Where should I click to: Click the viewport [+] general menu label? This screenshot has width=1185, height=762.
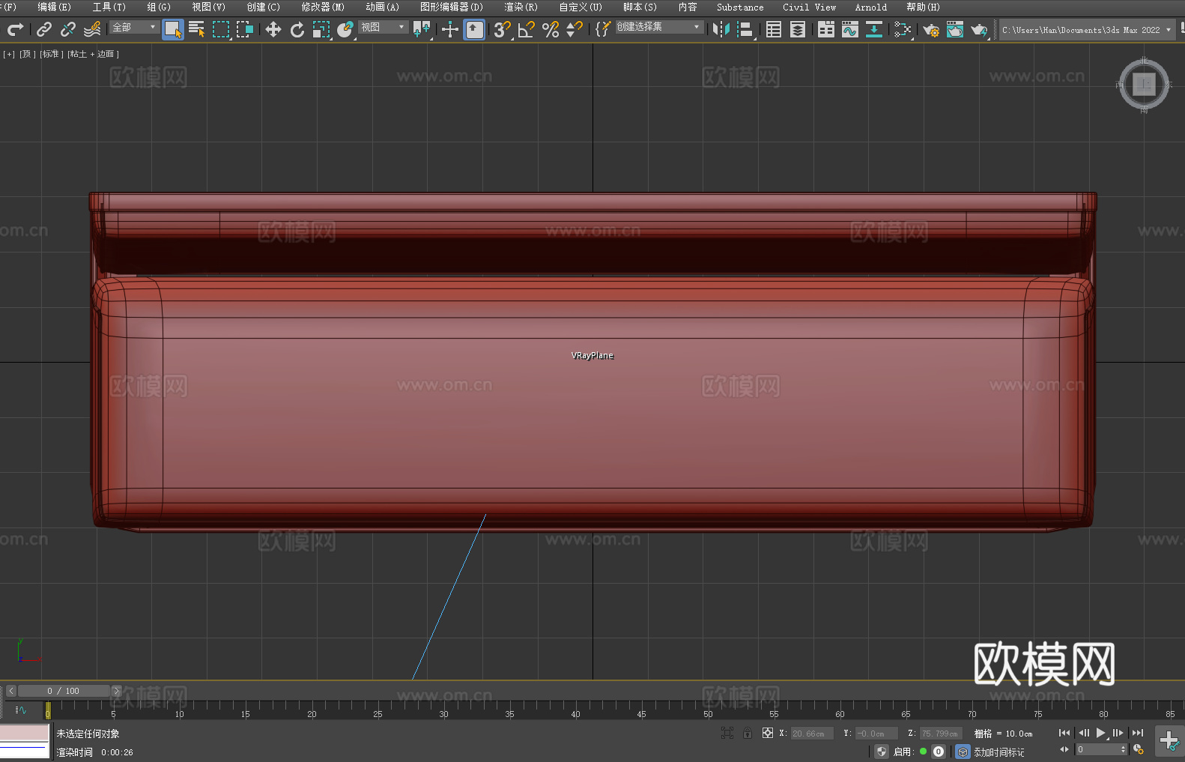coord(9,54)
